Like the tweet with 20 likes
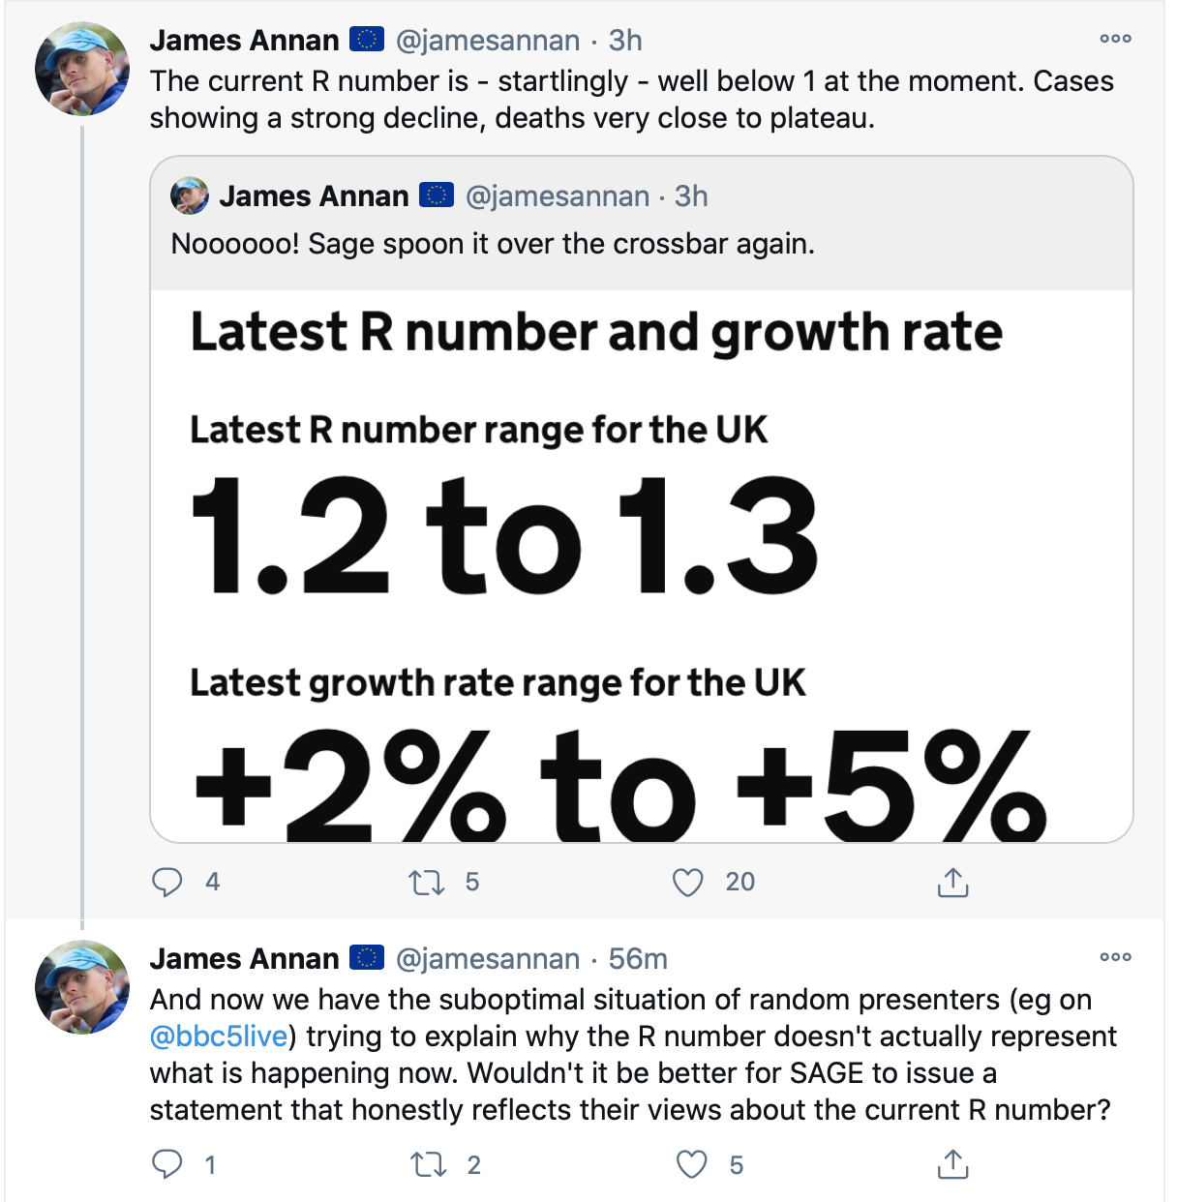The width and height of the screenshot is (1177, 1202). pyautogui.click(x=688, y=882)
